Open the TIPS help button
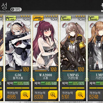This screenshot has height=103, width=103. [16, 10]
